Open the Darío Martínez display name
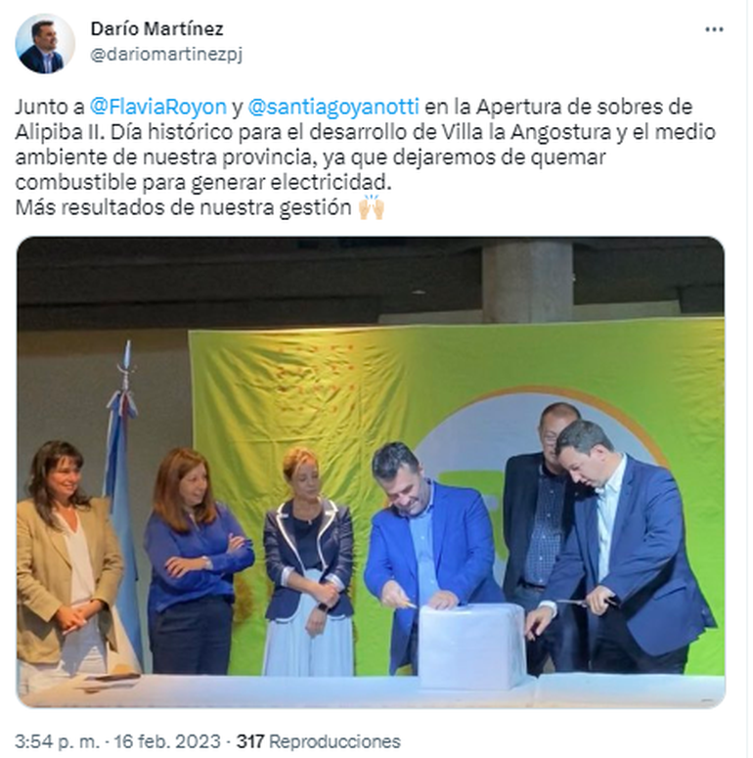The height and width of the screenshot is (758, 753). pyautogui.click(x=157, y=29)
